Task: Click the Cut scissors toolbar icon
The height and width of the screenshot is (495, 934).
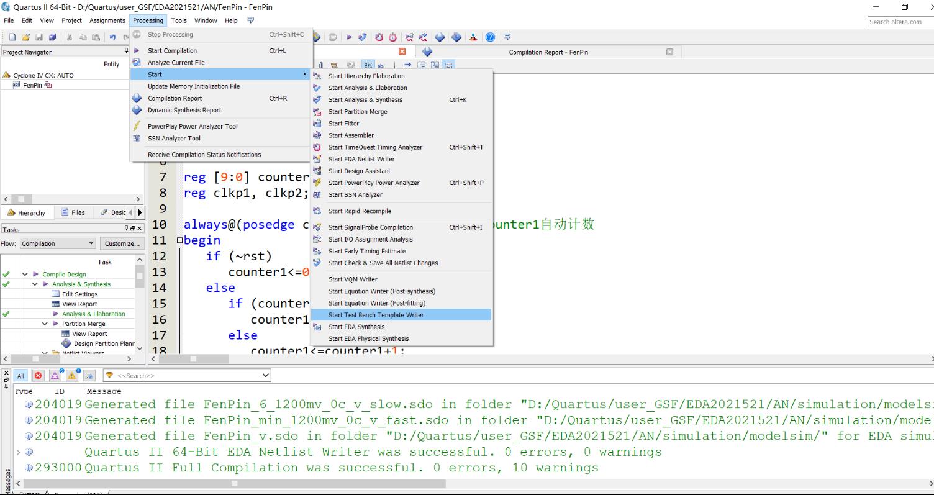Action: (x=70, y=37)
